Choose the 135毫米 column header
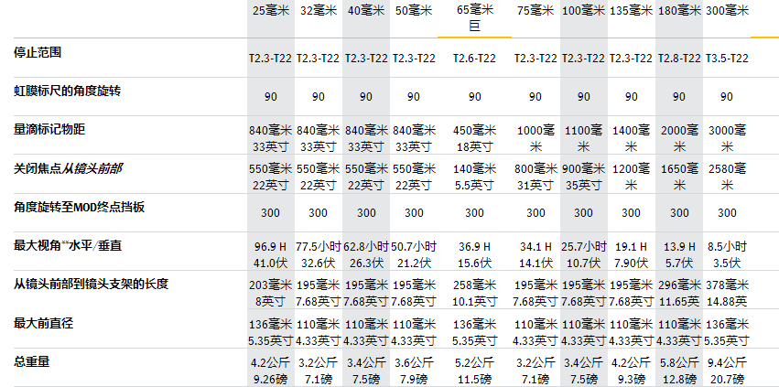Image resolution: width=779 pixels, height=387 pixels. (631, 11)
